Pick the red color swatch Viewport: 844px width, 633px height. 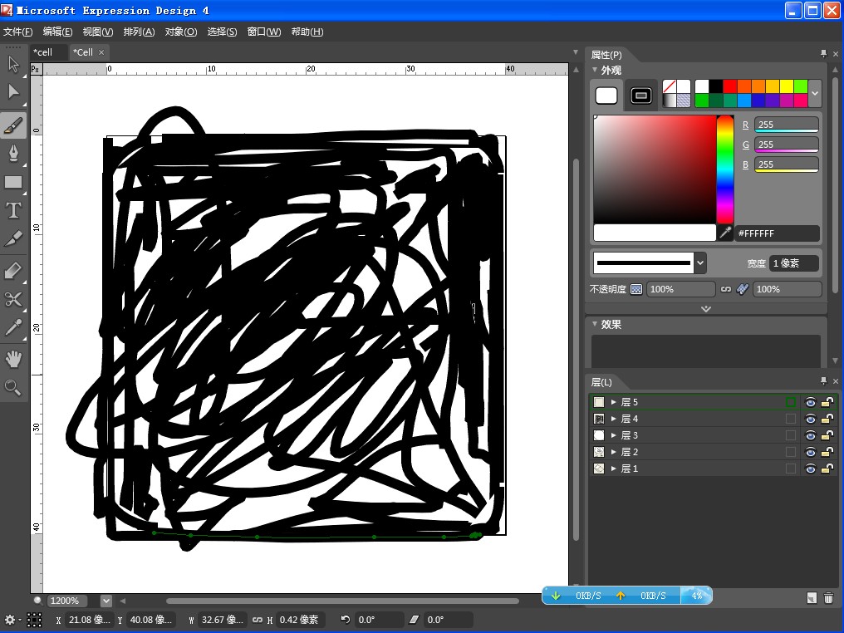[730, 86]
